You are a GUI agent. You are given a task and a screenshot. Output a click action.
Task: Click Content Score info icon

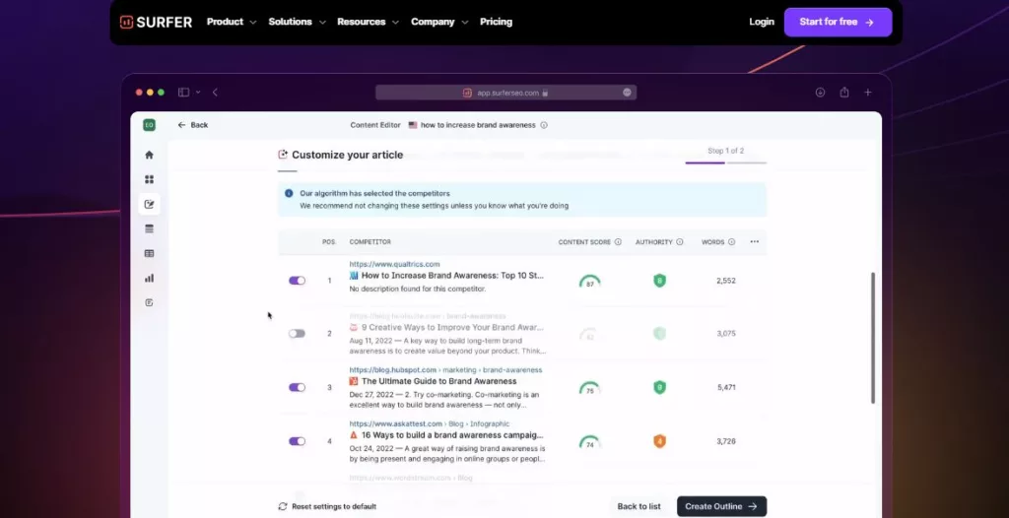[x=618, y=242]
